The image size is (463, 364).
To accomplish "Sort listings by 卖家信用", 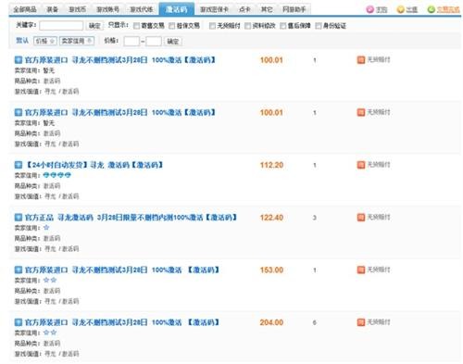I will click(x=77, y=41).
